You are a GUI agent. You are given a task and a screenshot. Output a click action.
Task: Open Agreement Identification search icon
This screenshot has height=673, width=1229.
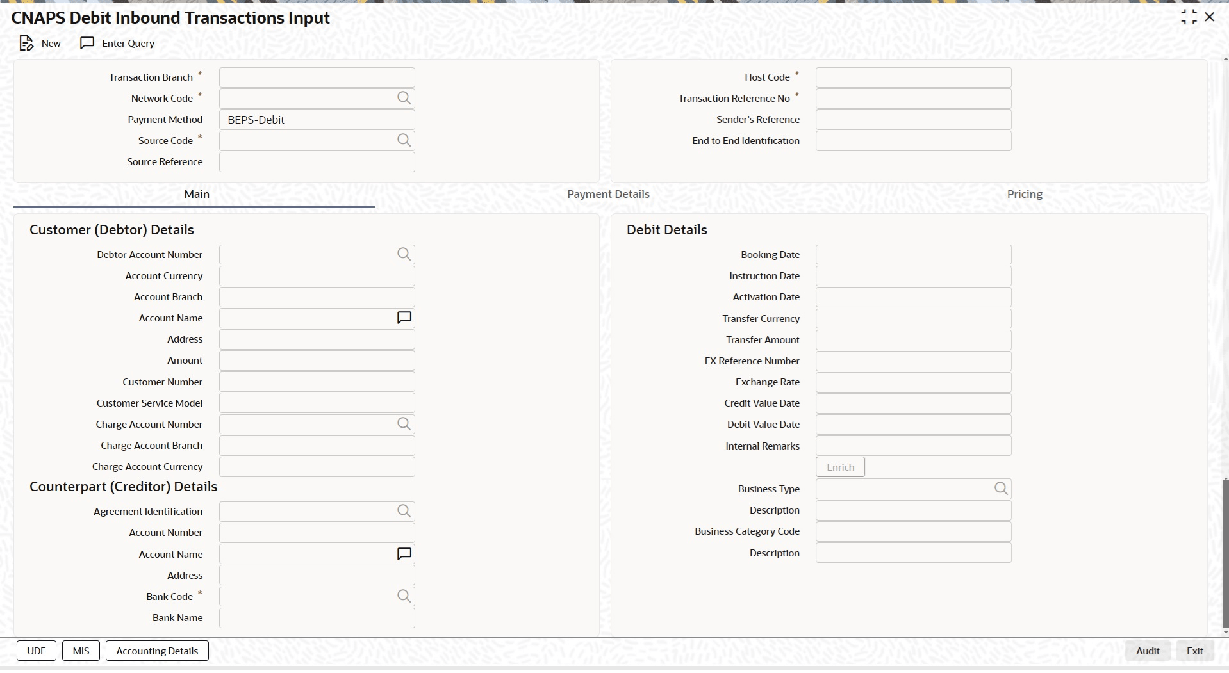coord(404,511)
